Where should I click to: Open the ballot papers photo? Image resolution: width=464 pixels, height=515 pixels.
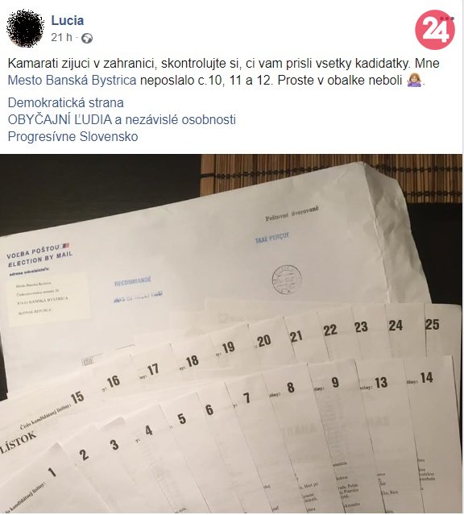click(232, 334)
